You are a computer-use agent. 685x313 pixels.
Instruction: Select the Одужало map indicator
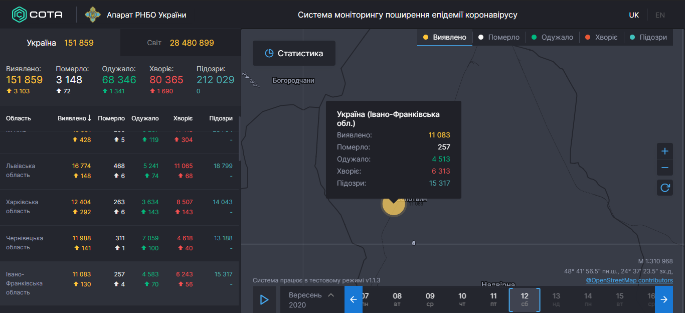tap(552, 37)
